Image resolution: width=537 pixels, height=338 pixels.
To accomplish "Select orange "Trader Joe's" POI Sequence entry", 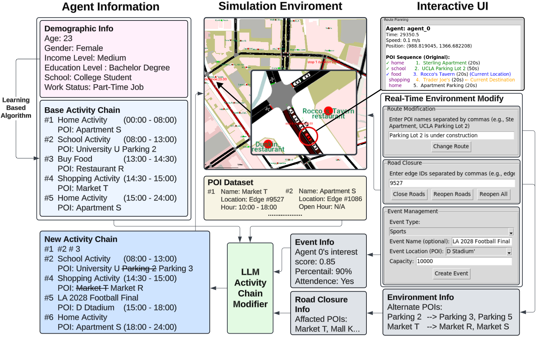I will (x=437, y=80).
